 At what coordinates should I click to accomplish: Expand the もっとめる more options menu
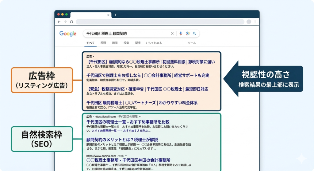(154, 43)
